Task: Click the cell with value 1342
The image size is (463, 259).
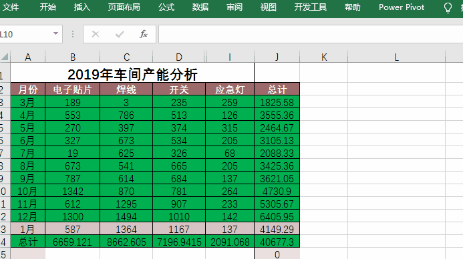Action: [73, 191]
